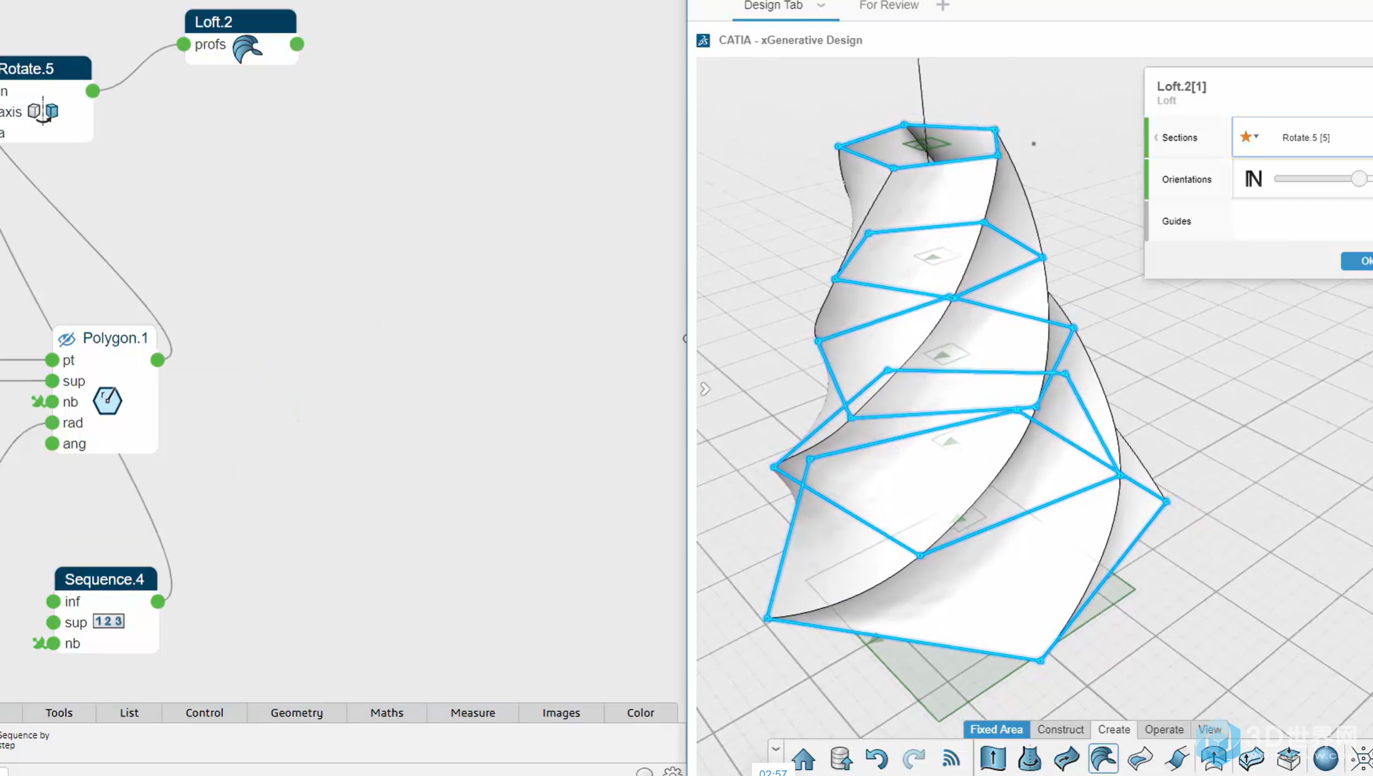Open the Maths palette tab
1373x776 pixels.
(x=387, y=713)
